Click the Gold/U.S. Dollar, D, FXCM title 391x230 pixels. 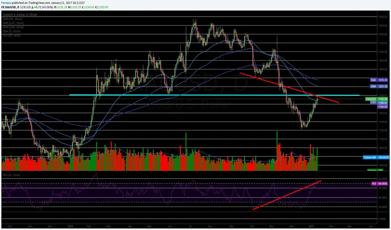tap(20, 15)
